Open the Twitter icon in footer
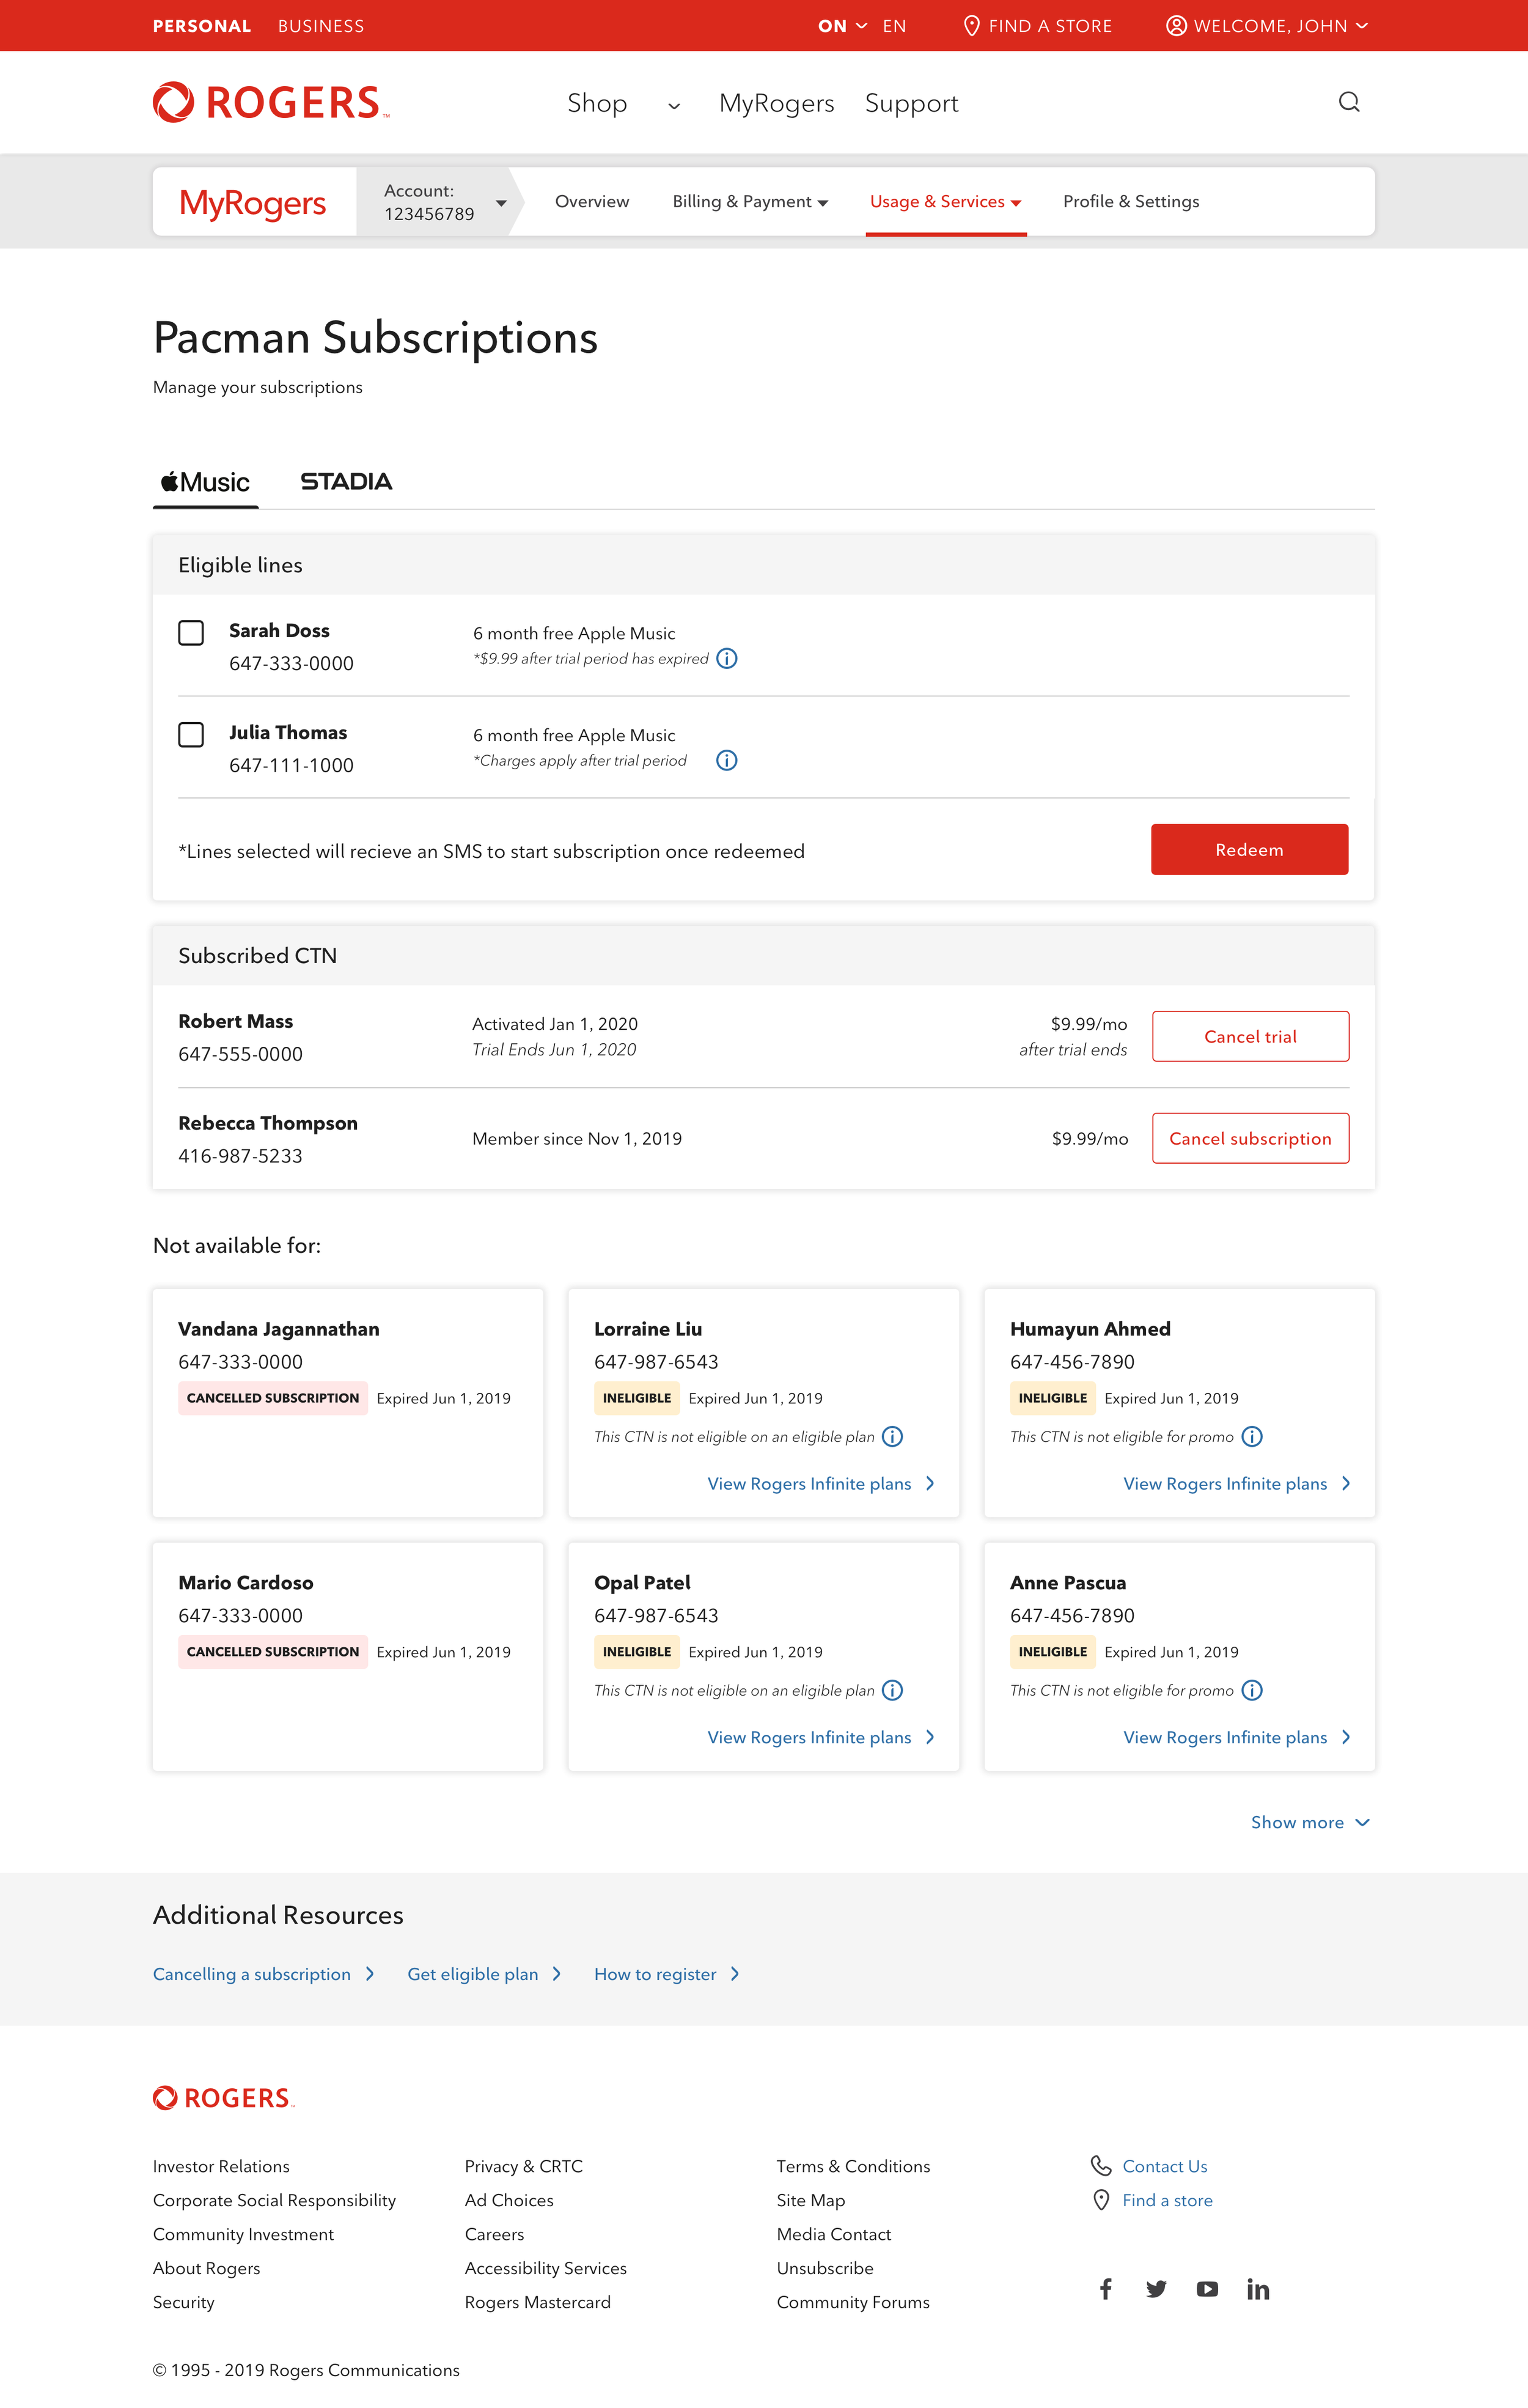 click(1156, 2289)
